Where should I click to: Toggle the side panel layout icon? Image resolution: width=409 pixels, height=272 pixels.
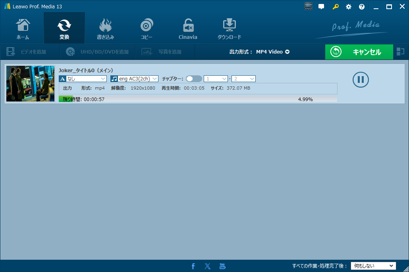point(400,52)
